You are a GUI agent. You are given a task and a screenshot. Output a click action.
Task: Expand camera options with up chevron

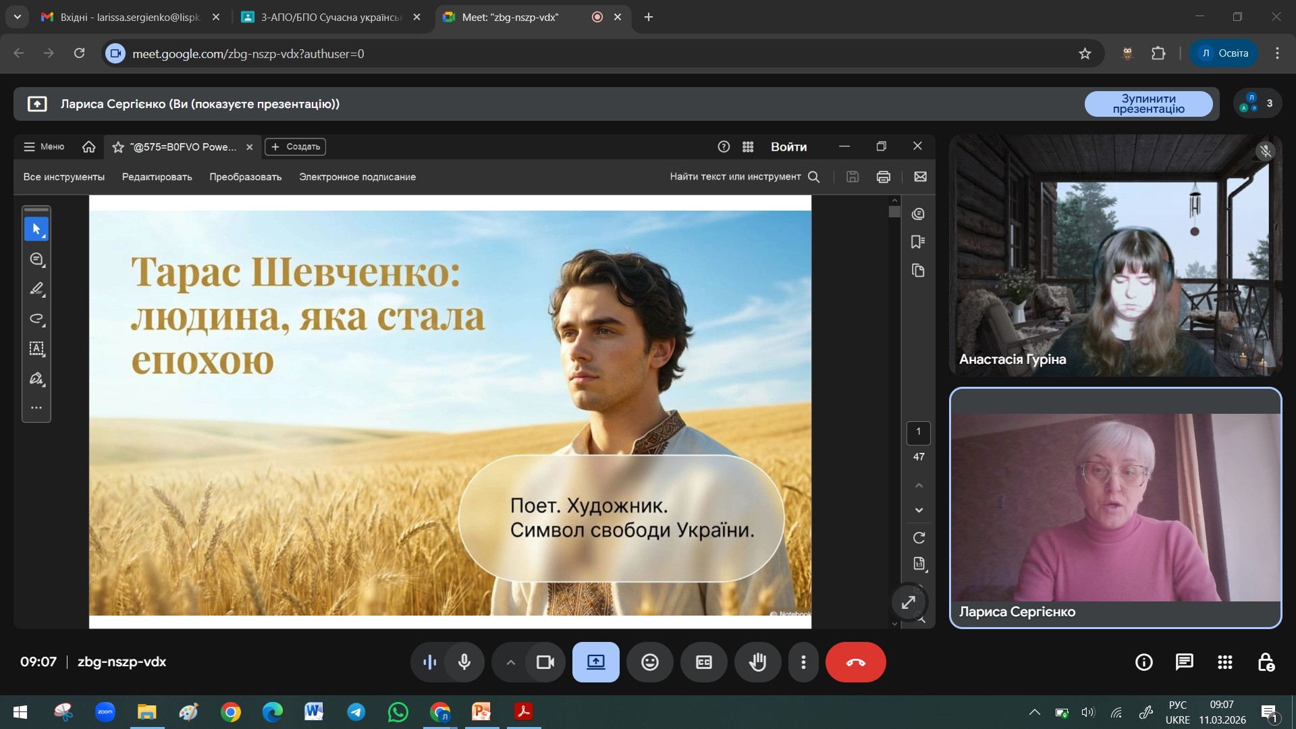click(x=511, y=662)
